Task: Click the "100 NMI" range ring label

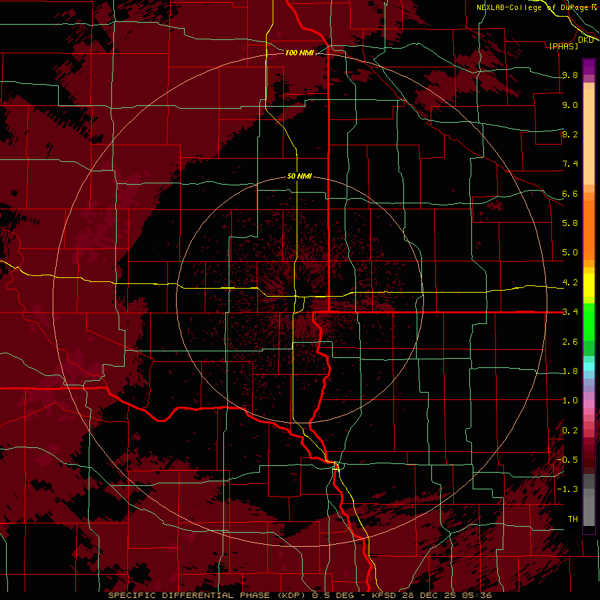Action: 299,53
